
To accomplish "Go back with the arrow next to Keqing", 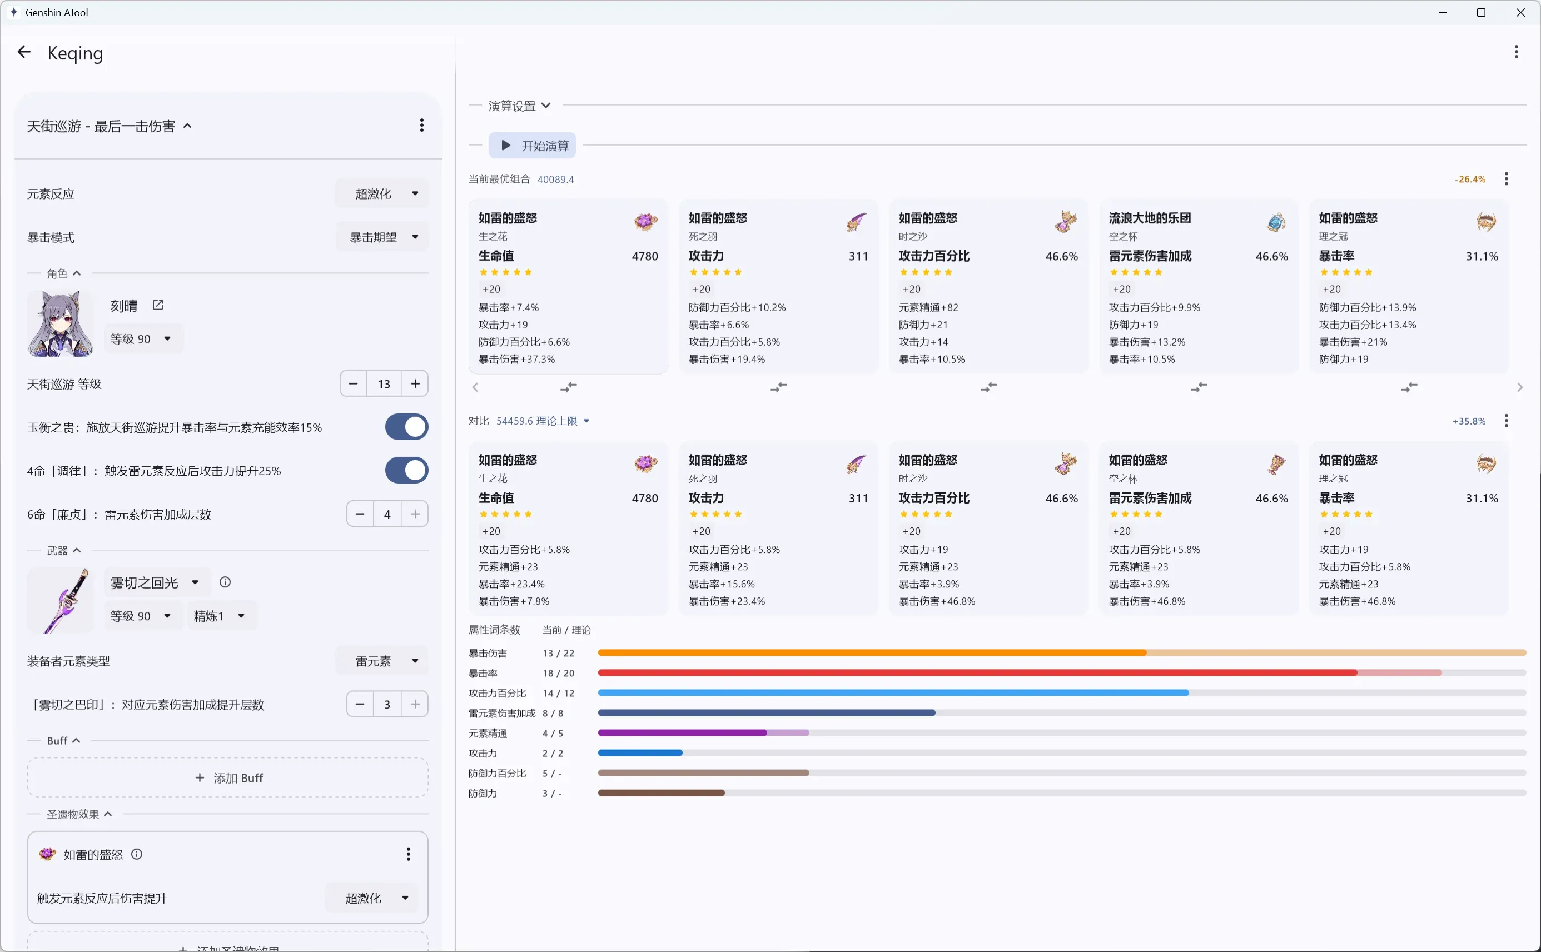I will click(24, 52).
